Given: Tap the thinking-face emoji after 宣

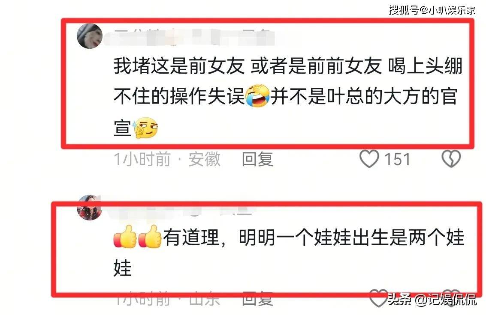Looking at the screenshot, I should pyautogui.click(x=145, y=128).
